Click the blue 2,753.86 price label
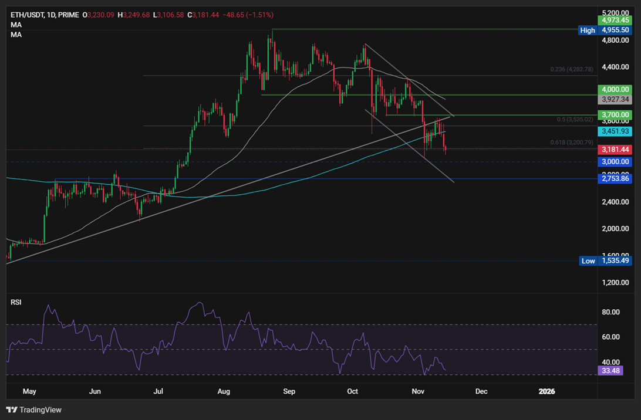The image size is (641, 420). (x=614, y=179)
